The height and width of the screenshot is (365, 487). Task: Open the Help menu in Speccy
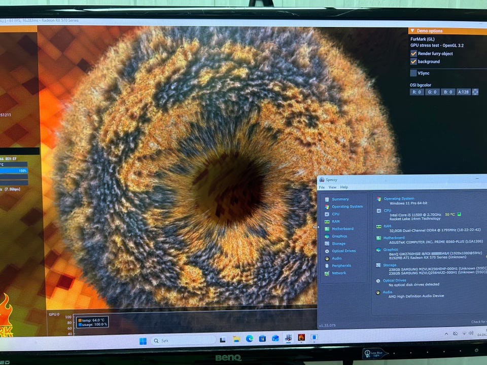tap(344, 187)
